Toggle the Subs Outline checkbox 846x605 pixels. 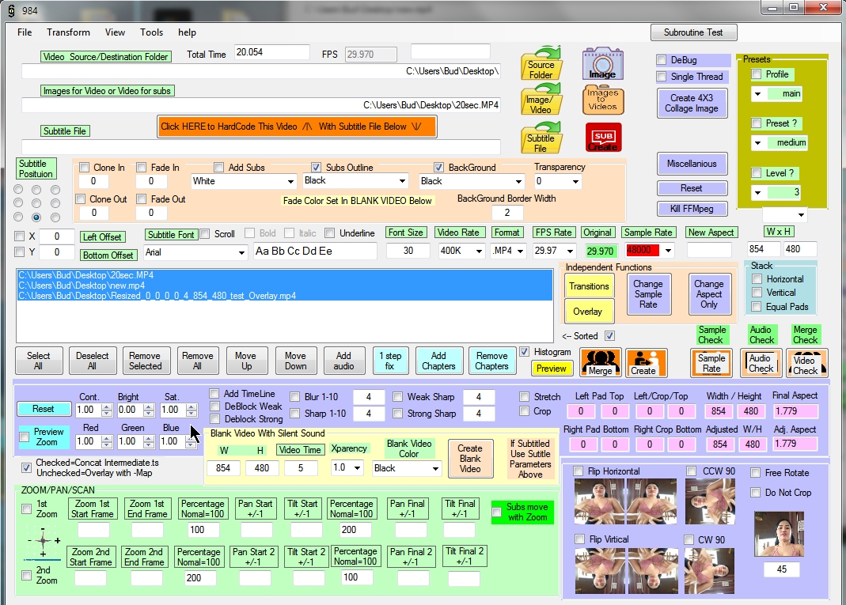point(317,167)
